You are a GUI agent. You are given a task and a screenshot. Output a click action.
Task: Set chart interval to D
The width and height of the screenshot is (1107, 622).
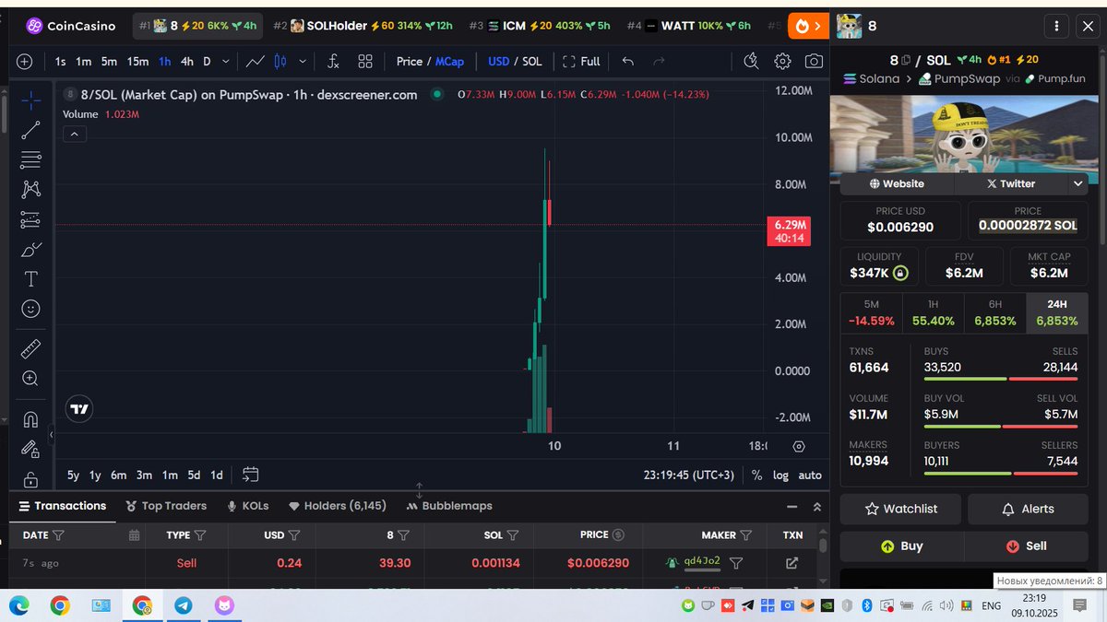tap(207, 62)
